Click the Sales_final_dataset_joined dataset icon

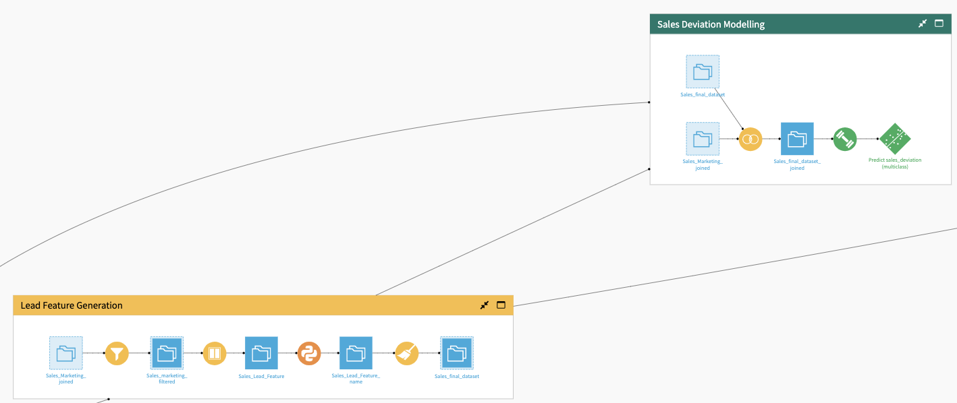point(797,139)
